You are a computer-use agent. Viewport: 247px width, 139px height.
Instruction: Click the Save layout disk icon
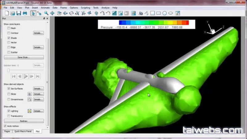(18, 13)
